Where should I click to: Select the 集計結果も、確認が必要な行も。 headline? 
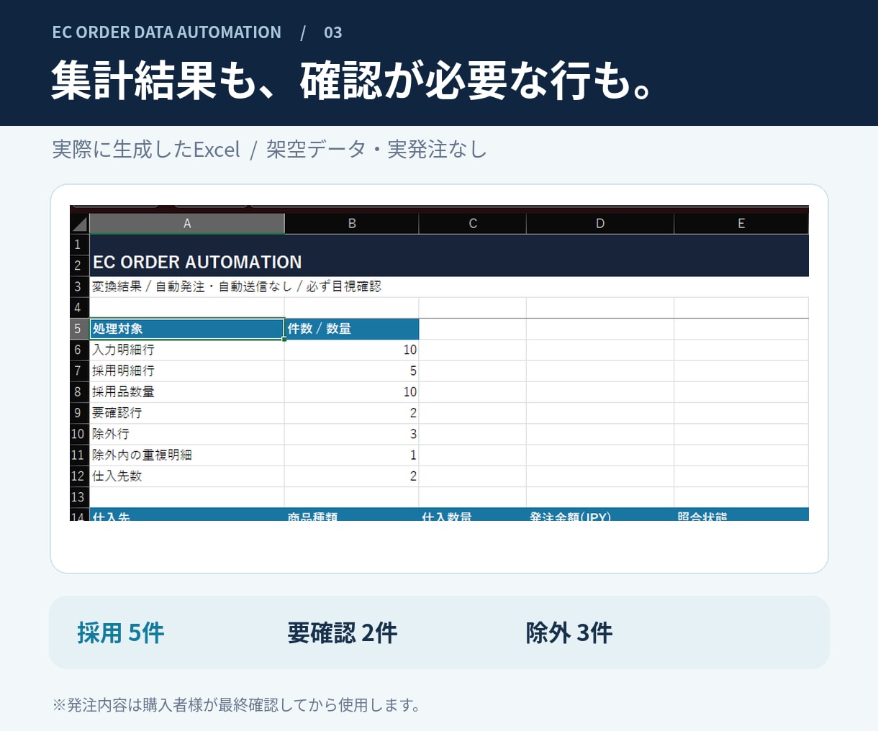[x=353, y=79]
